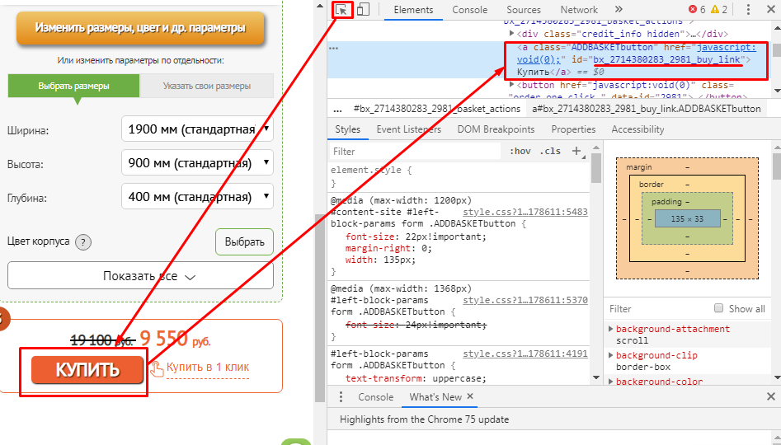This screenshot has width=781, height=445.
Task: Open the Глубина depth dropdown
Action: pos(197,197)
